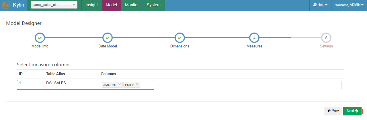Screen dimensions: 367x120
Task: Switch to the Insight tab
Action: [x=92, y=5]
